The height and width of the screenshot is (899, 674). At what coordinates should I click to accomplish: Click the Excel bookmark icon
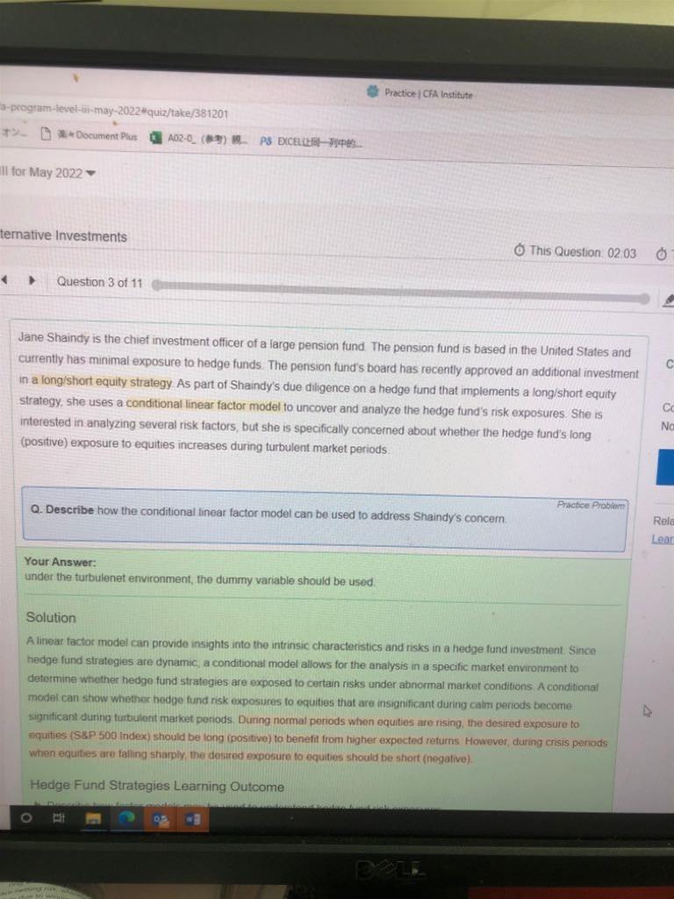(154, 138)
